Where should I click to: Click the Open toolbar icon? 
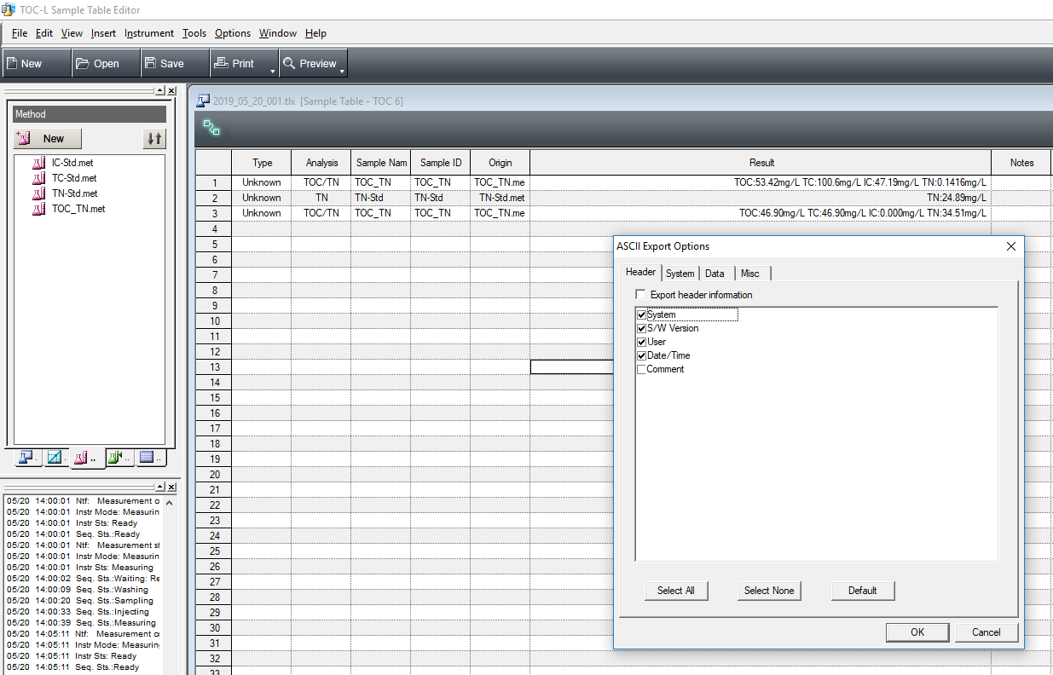95,62
